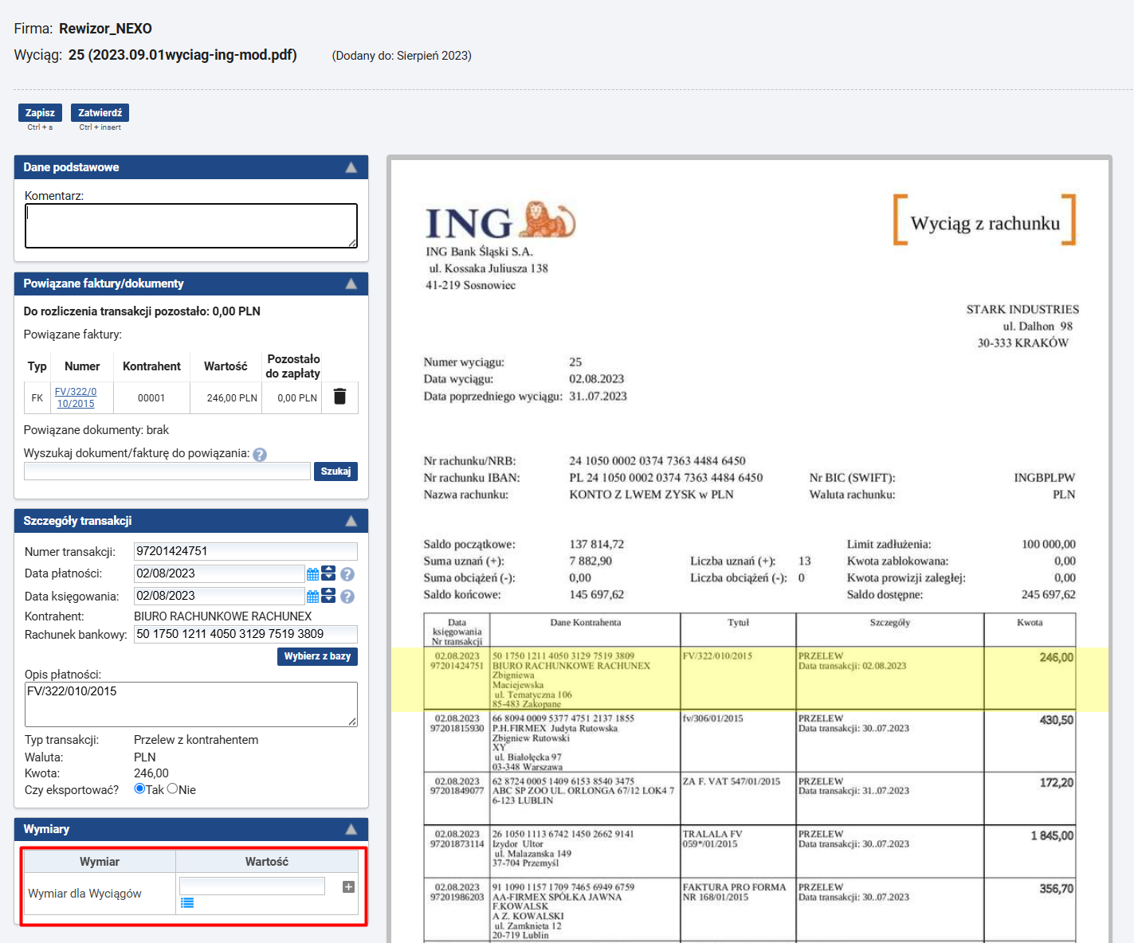Click the ING logo in statement preview
The height and width of the screenshot is (943, 1134).
pos(500,221)
